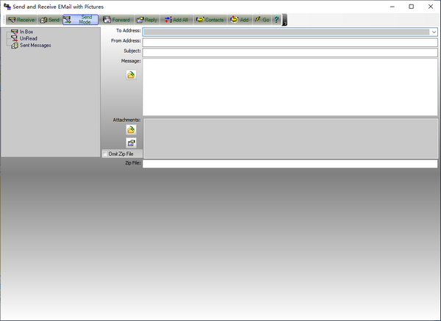Click the open-folder icon under Attachments
The width and height of the screenshot is (441, 321).
pyautogui.click(x=131, y=129)
